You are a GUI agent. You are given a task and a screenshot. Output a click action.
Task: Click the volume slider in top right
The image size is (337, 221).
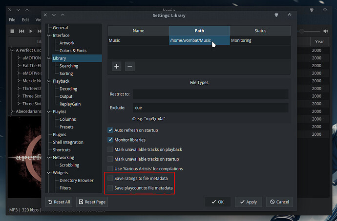click(x=313, y=31)
